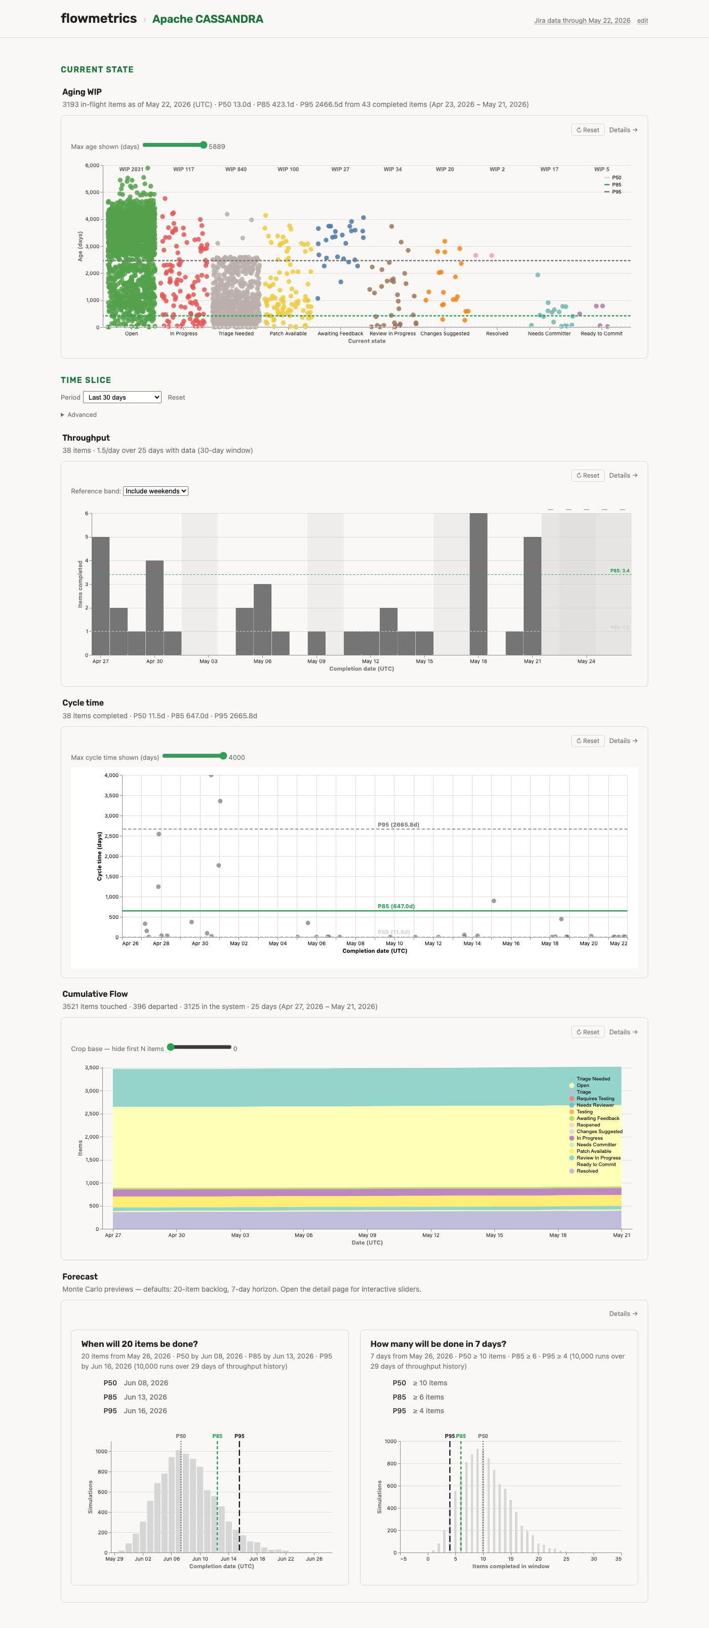Click the Open axis label in Aging WIP
Viewport: 709px width, 1628px height.
[x=132, y=334]
